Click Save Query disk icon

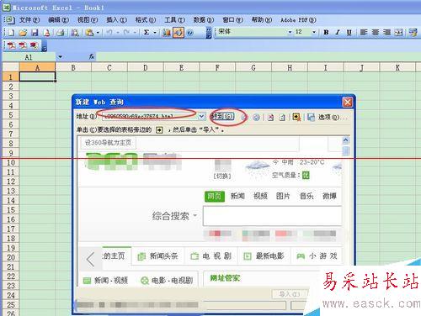click(x=311, y=117)
